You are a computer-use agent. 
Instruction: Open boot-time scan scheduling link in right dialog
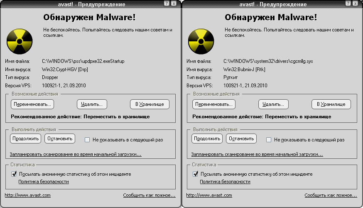257,154
